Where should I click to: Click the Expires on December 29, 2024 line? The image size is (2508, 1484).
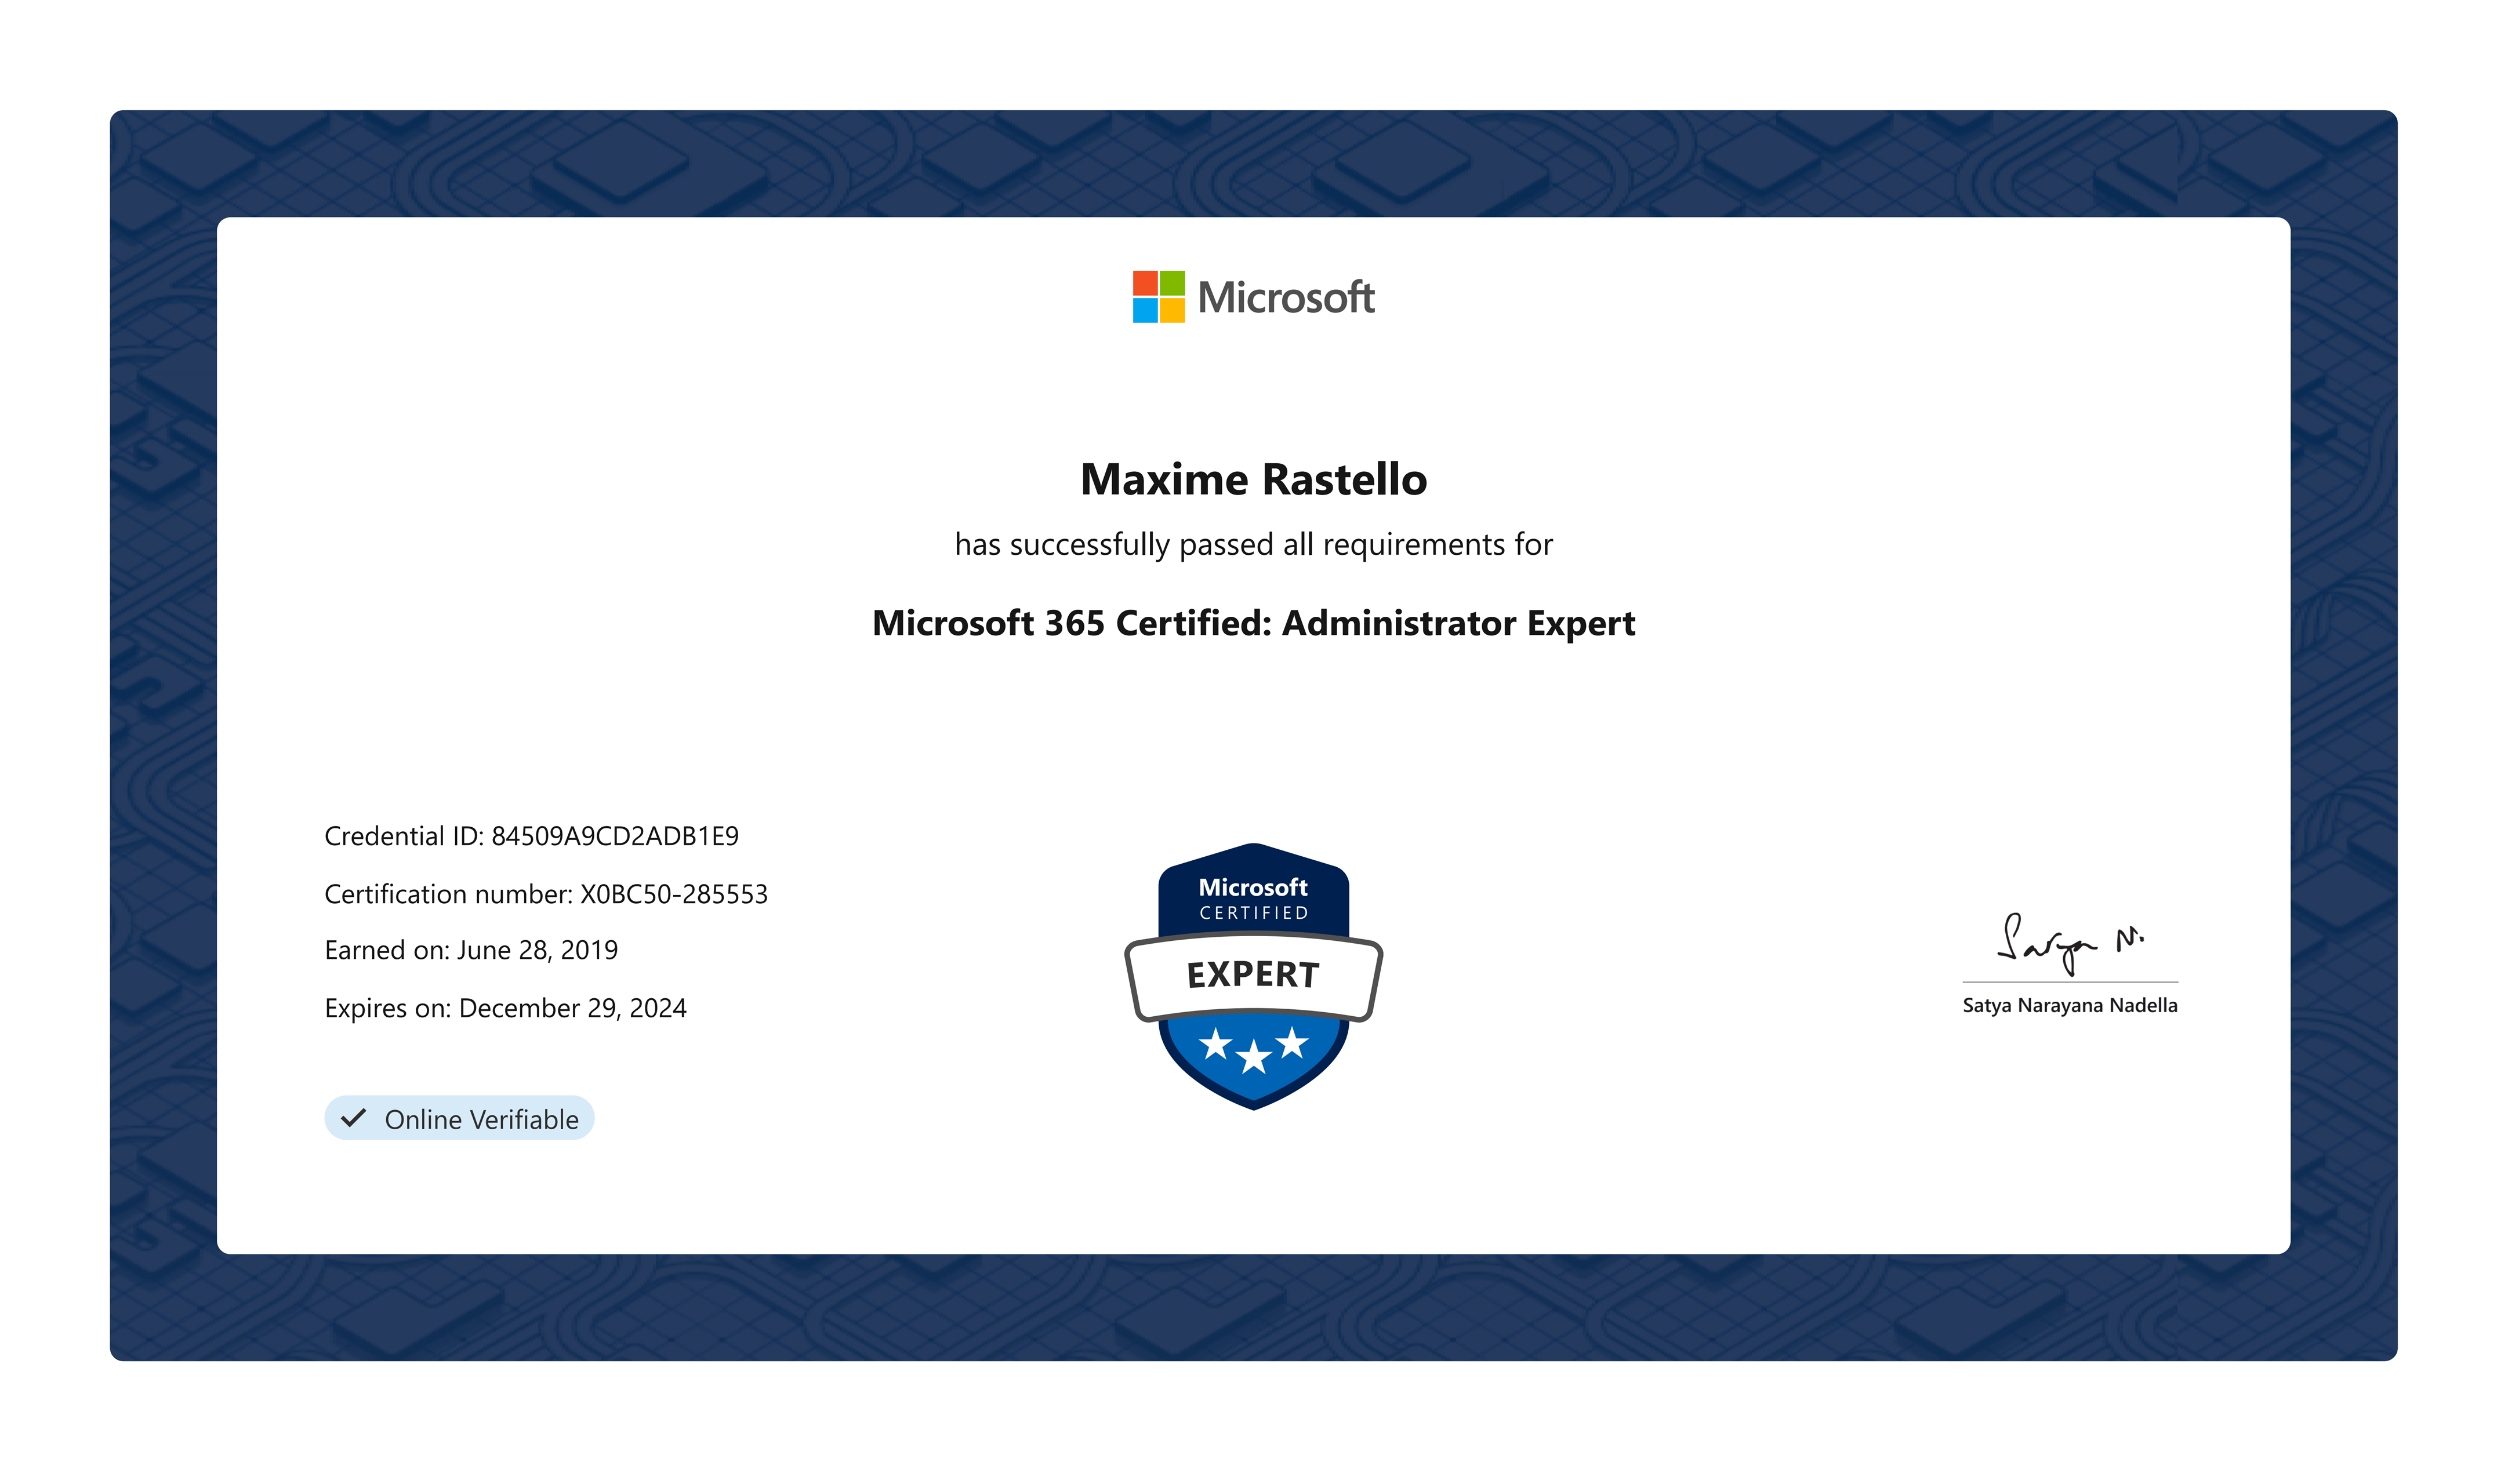coord(505,1008)
